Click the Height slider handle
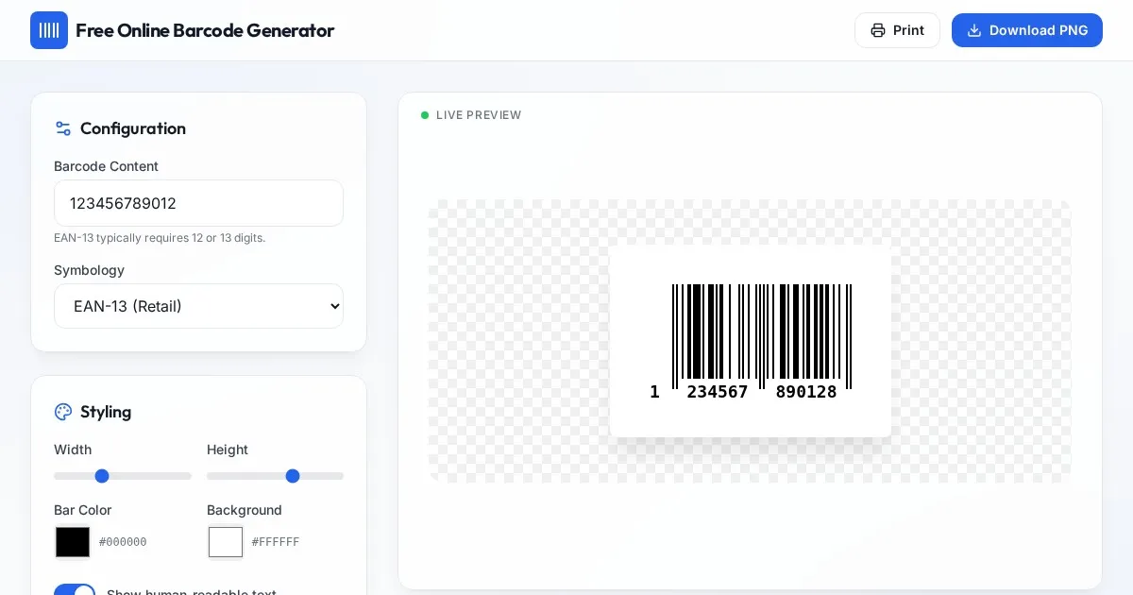This screenshot has height=595, width=1133. pos(293,476)
